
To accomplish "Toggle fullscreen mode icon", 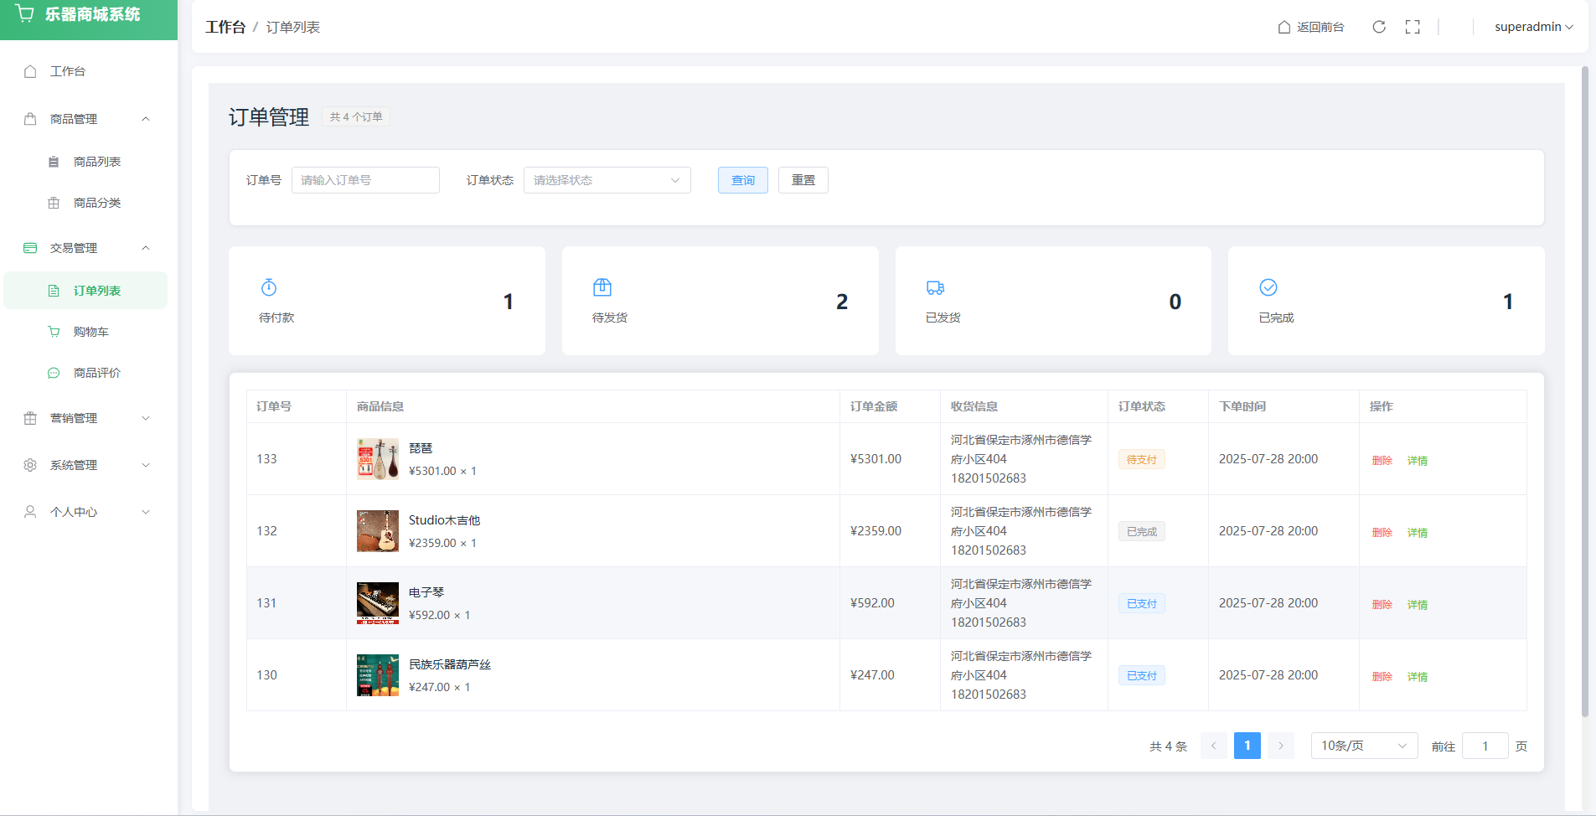I will (1413, 27).
